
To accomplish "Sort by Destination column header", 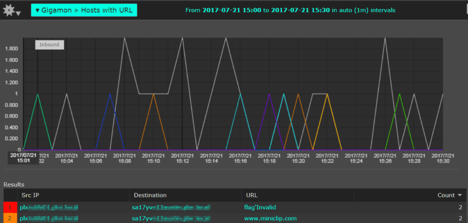I will pyautogui.click(x=150, y=195).
